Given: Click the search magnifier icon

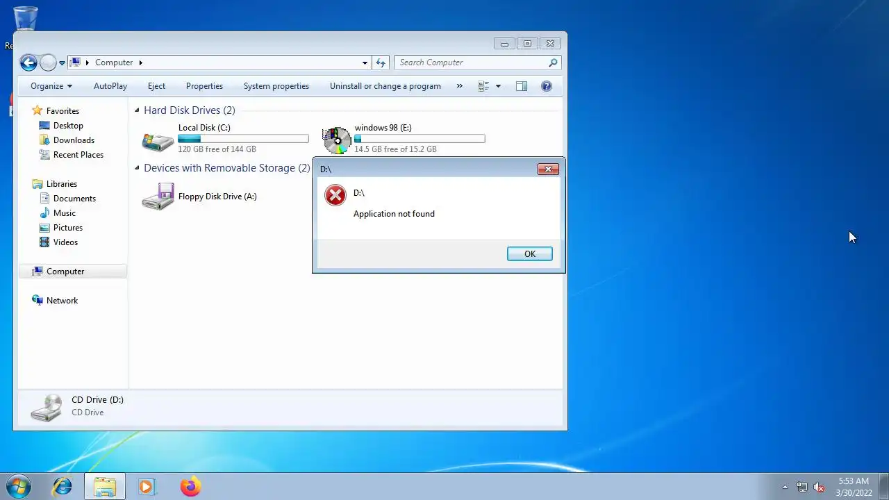Looking at the screenshot, I should coord(553,62).
